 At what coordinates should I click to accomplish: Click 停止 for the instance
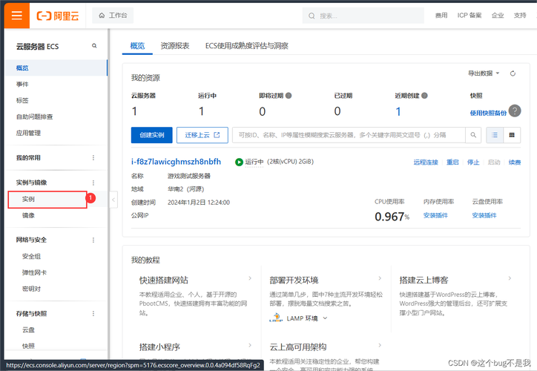[x=473, y=162]
